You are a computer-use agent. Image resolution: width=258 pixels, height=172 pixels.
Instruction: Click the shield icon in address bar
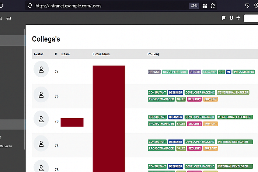click(x=30, y=6)
